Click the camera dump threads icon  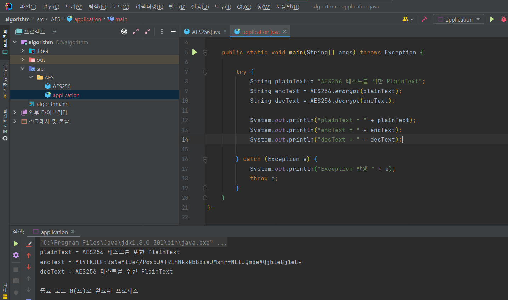[16, 281]
